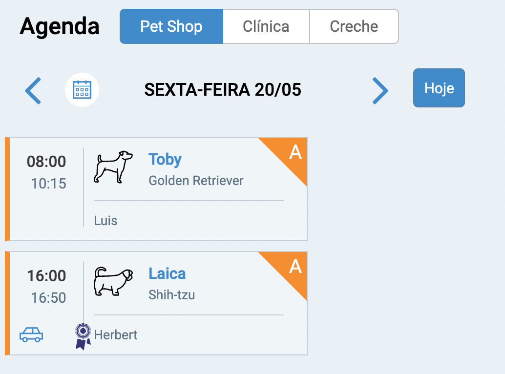Select the 08:00 appointment time
Image resolution: width=505 pixels, height=374 pixels.
point(46,162)
